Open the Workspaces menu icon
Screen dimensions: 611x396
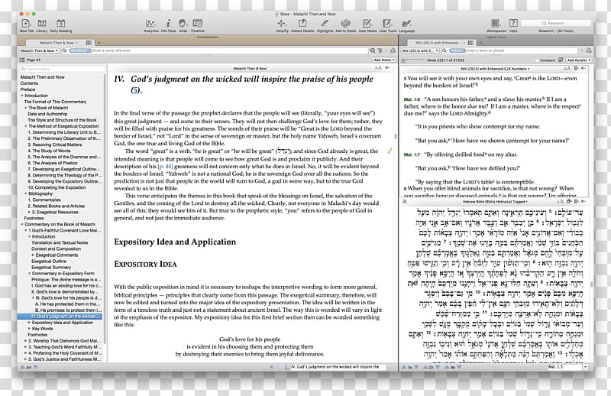[496, 25]
